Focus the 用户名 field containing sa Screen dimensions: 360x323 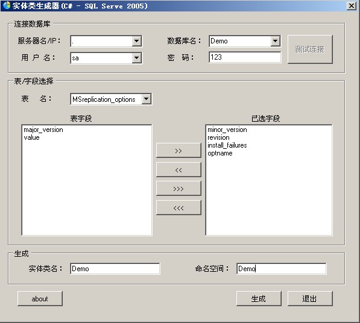[101, 58]
